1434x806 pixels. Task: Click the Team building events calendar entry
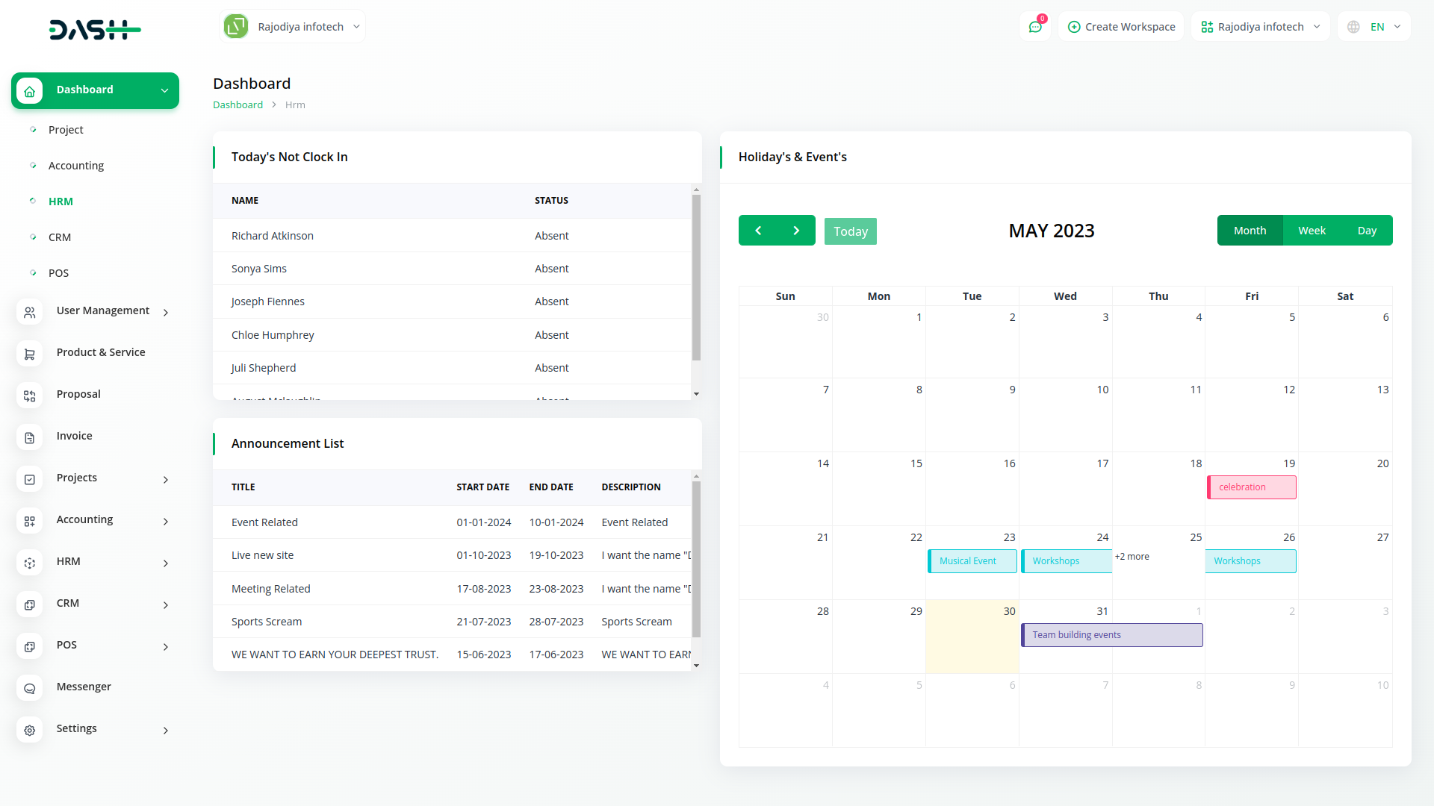click(x=1111, y=634)
